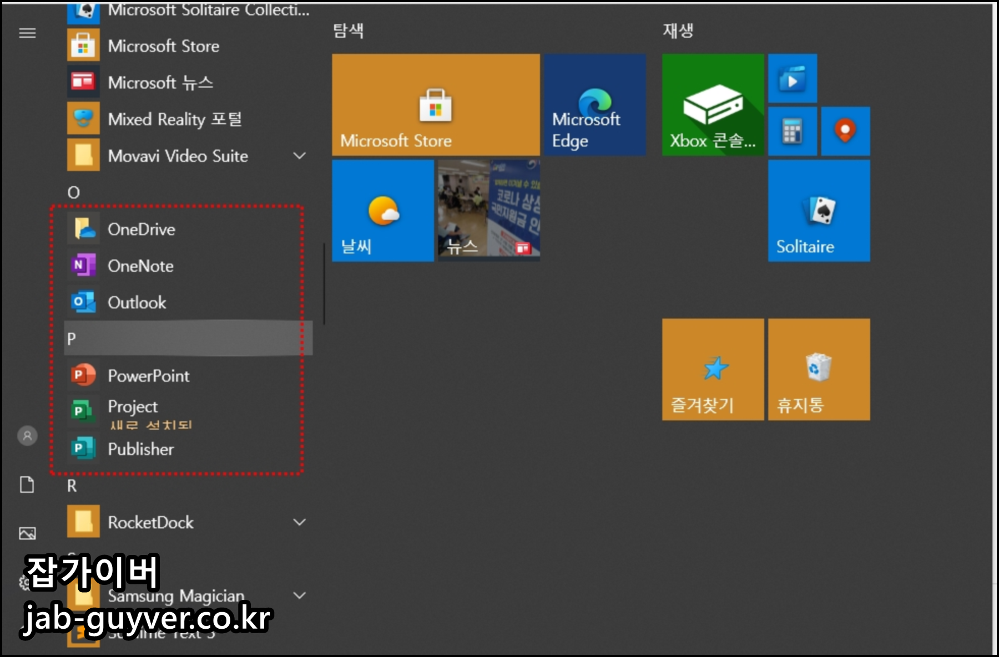Viewport: 999px width, 657px height.
Task: Open Documents icon in left sidebar
Action: (x=27, y=485)
